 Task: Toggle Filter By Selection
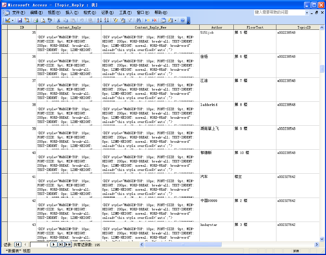115,20
